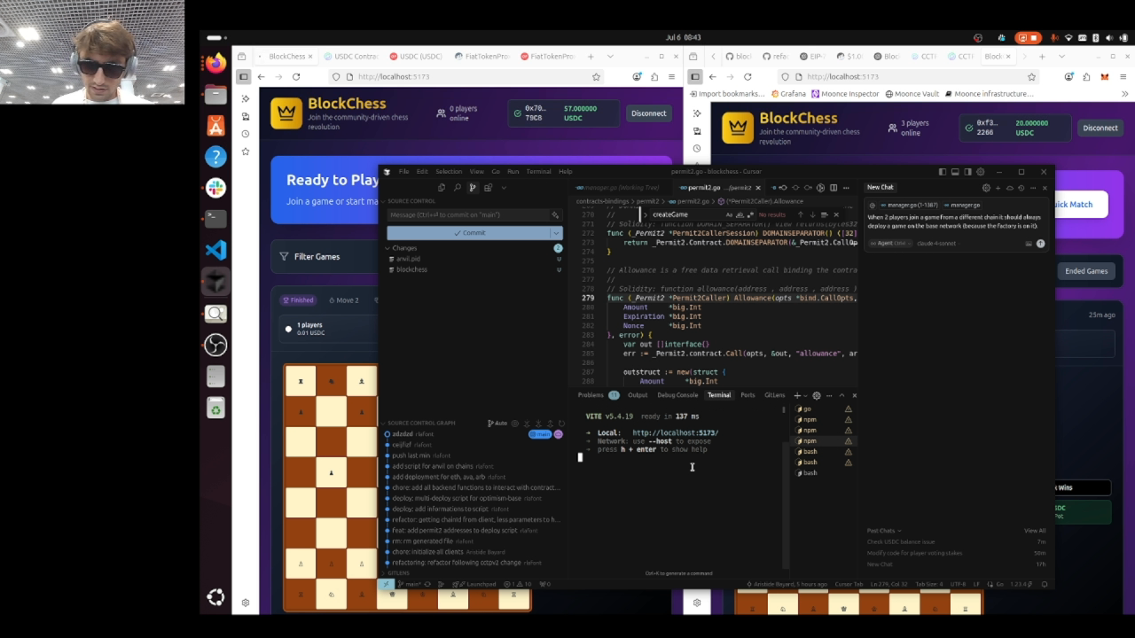
Task: Open localhost:5173 link in terminal
Action: tap(676, 433)
